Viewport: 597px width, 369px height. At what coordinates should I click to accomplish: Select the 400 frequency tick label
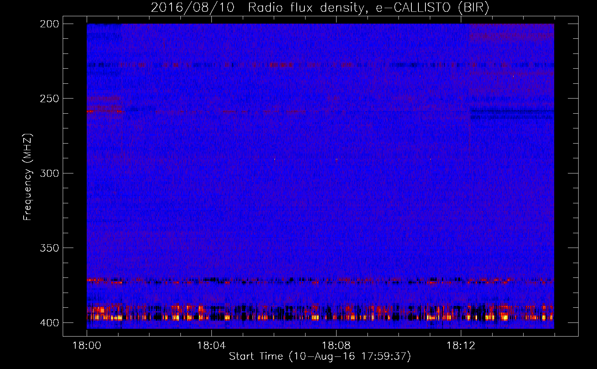[49, 323]
